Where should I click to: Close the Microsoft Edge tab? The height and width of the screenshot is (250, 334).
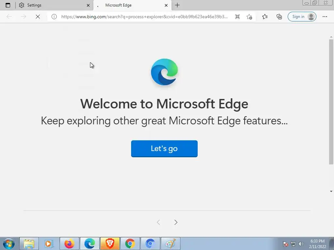coord(166,5)
